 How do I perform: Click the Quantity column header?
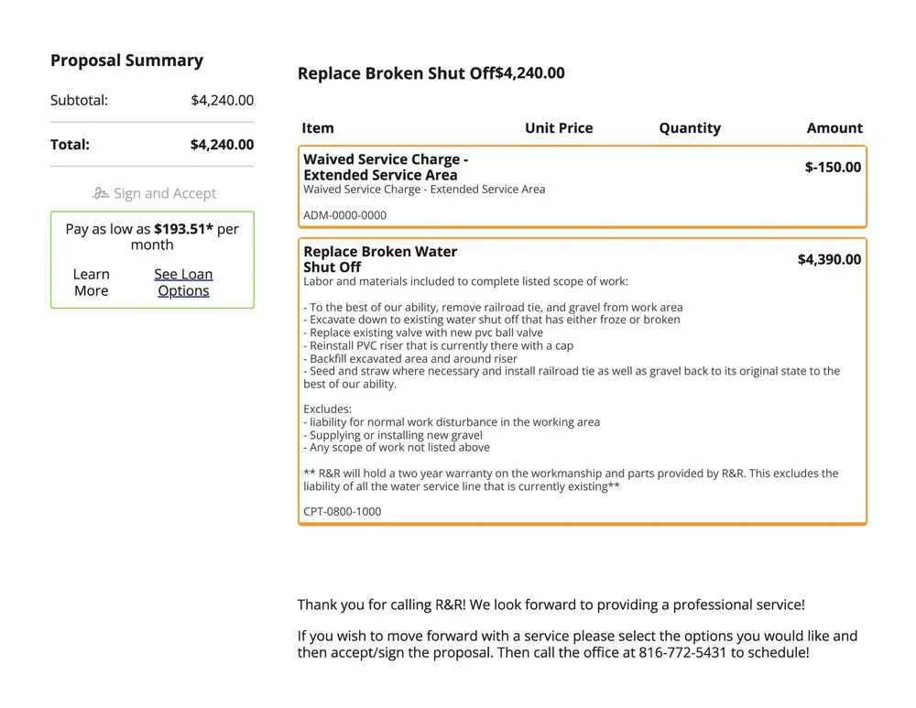[x=690, y=128]
